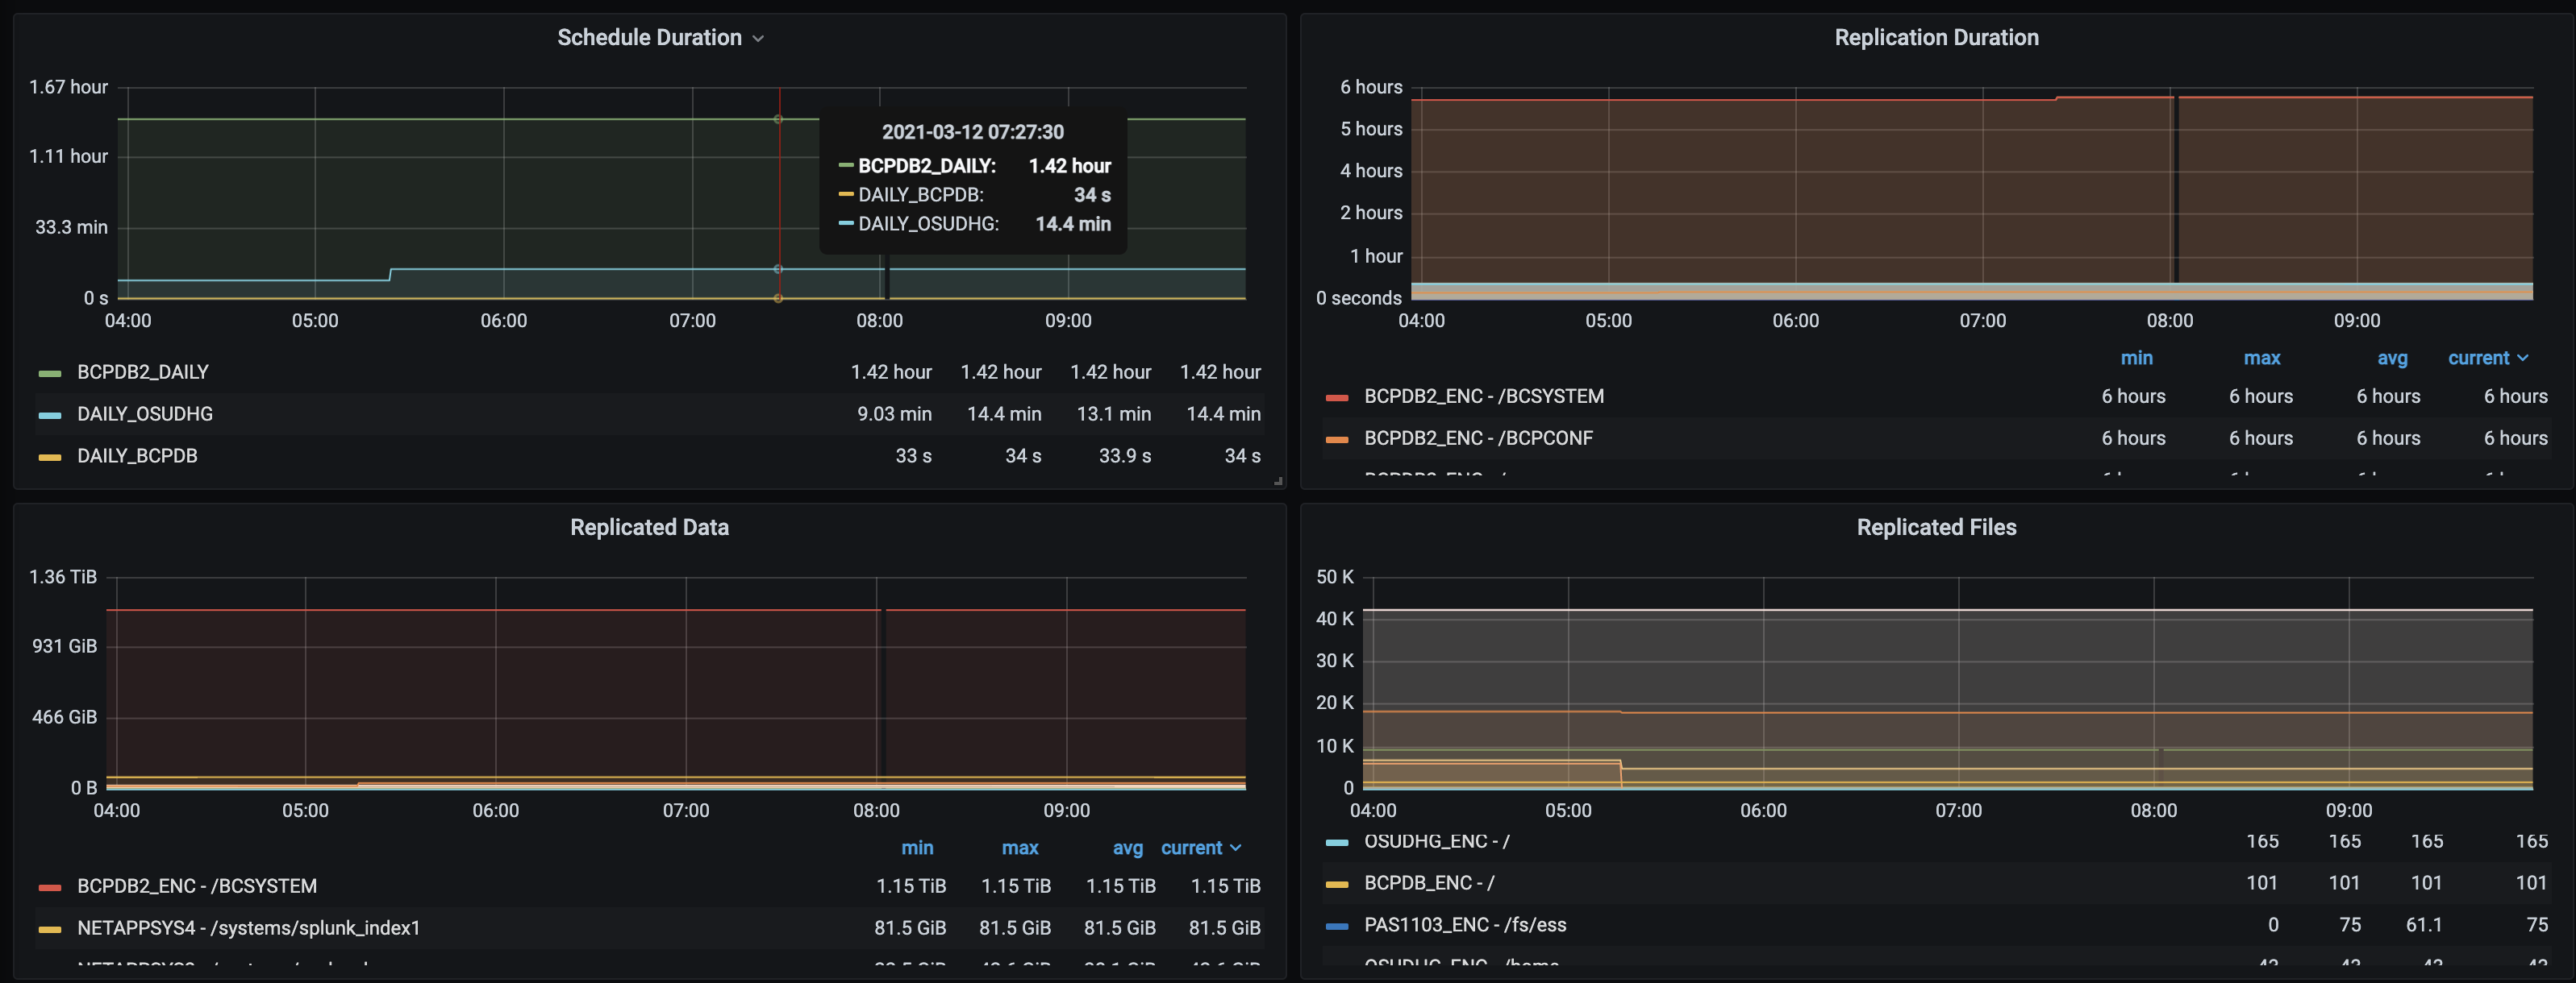Toggle BCPDB2_DAILY series visibility in legend
The height and width of the screenshot is (983, 2576).
[x=143, y=372]
